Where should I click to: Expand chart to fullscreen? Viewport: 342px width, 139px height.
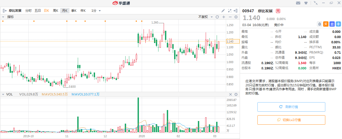pos(230,11)
